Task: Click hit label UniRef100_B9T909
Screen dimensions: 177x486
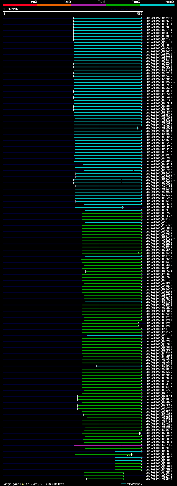Action: [x=159, y=366]
